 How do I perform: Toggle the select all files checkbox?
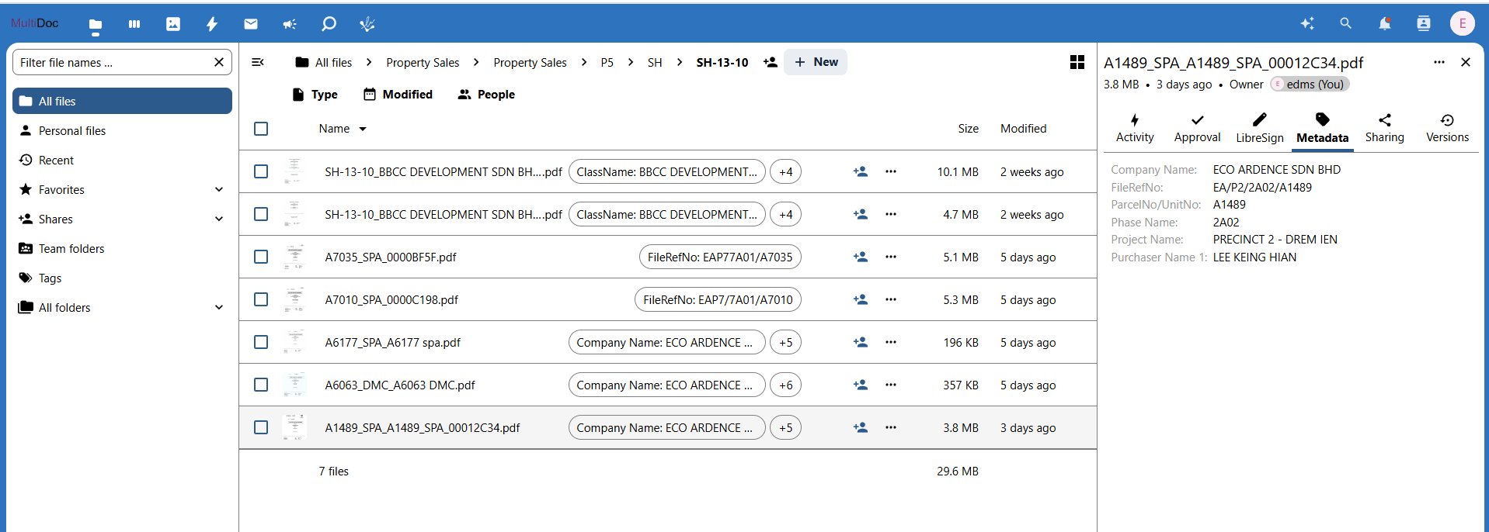(x=261, y=129)
